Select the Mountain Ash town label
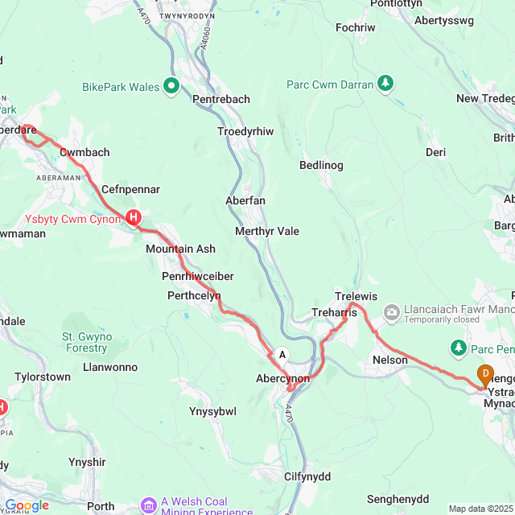The image size is (515, 515). 180,249
